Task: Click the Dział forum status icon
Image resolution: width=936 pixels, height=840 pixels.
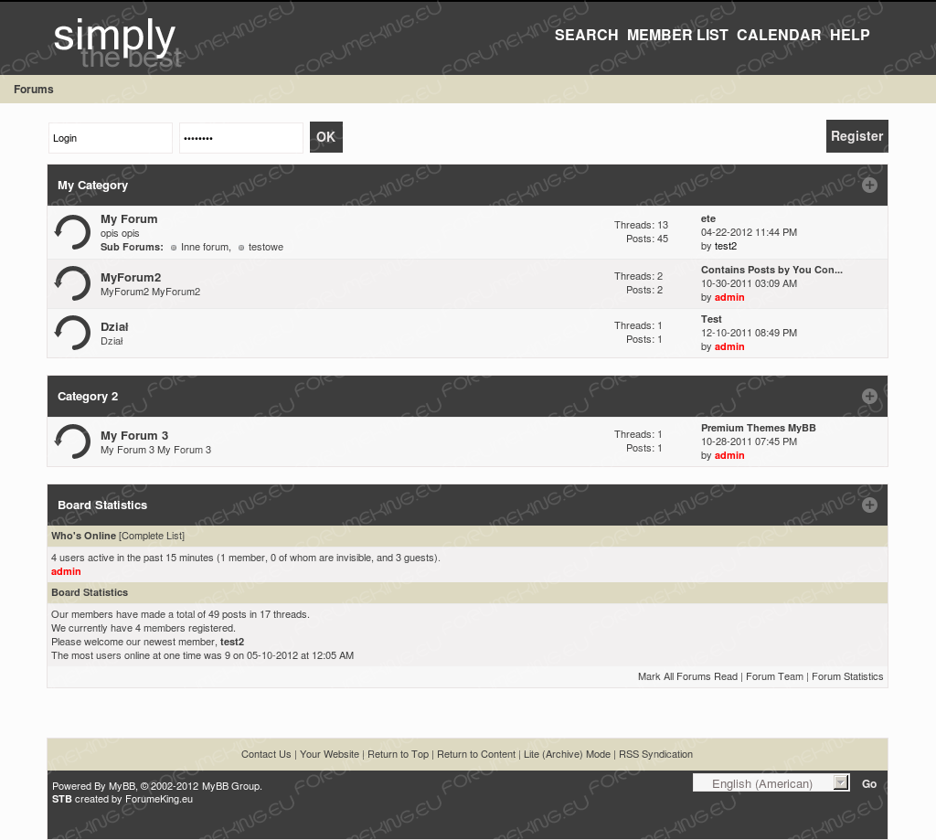Action: [72, 333]
